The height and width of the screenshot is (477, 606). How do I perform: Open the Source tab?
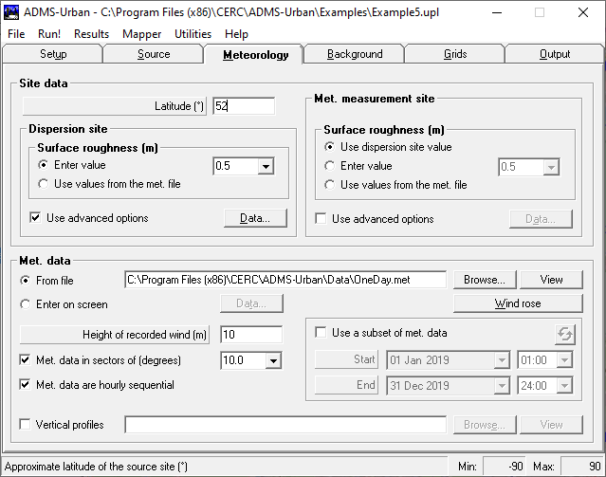154,54
